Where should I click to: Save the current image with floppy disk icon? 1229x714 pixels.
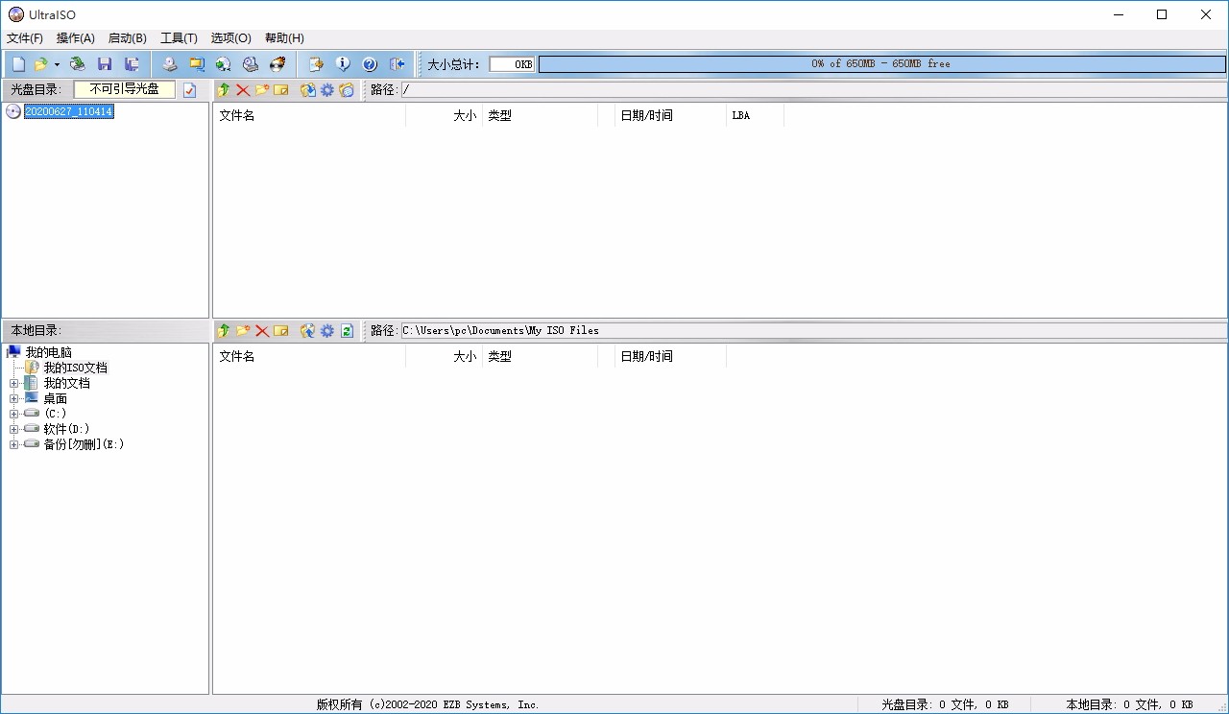[x=104, y=63]
